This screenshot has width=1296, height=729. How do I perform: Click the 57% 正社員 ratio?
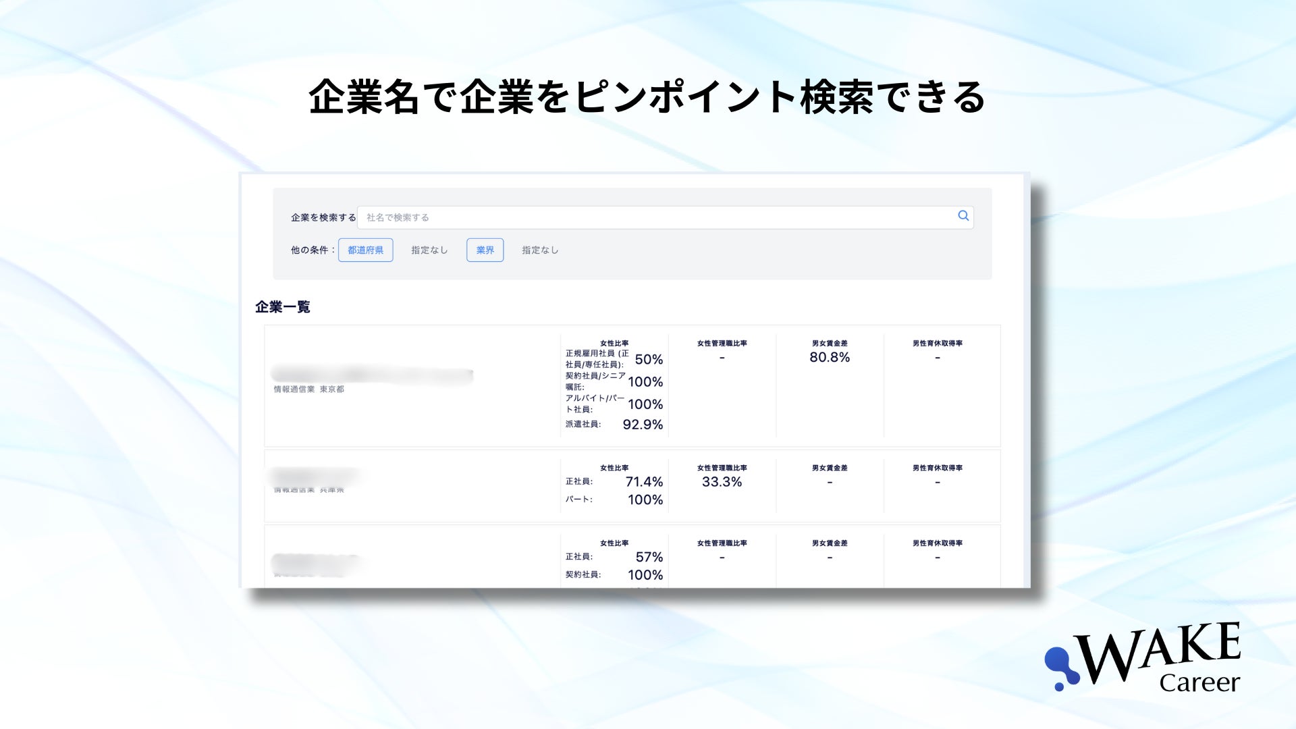click(649, 557)
